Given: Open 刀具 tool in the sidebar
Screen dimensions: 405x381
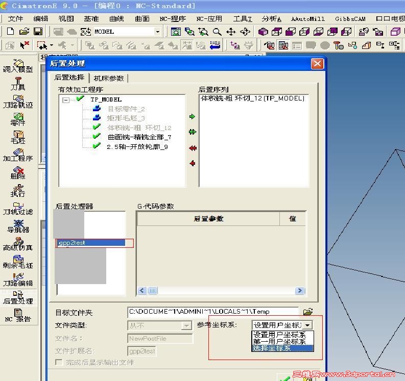Looking at the screenshot, I should coord(18,84).
